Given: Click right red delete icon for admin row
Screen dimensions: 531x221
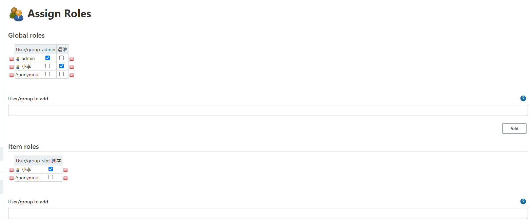Looking at the screenshot, I should coord(72,59).
